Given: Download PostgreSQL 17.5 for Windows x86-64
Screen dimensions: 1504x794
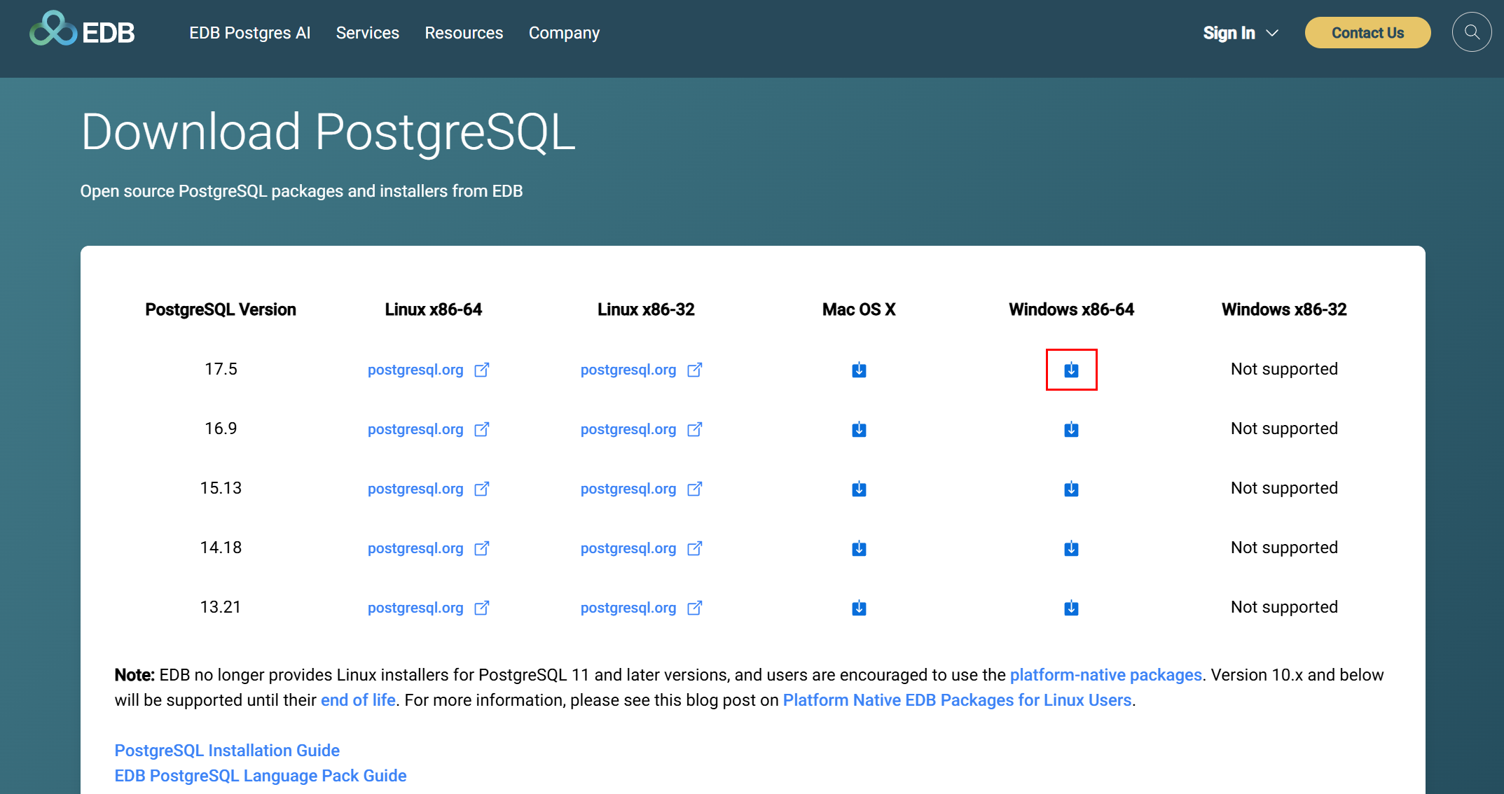Looking at the screenshot, I should pyautogui.click(x=1071, y=370).
